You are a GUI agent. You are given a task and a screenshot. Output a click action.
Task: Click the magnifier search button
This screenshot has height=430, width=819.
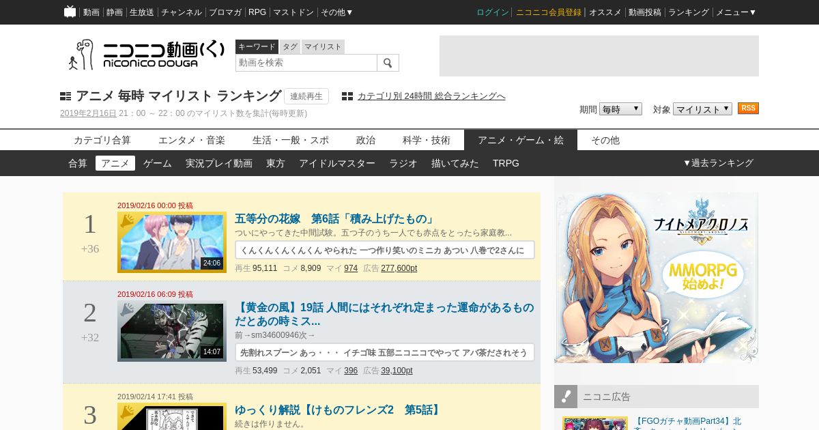click(x=388, y=63)
